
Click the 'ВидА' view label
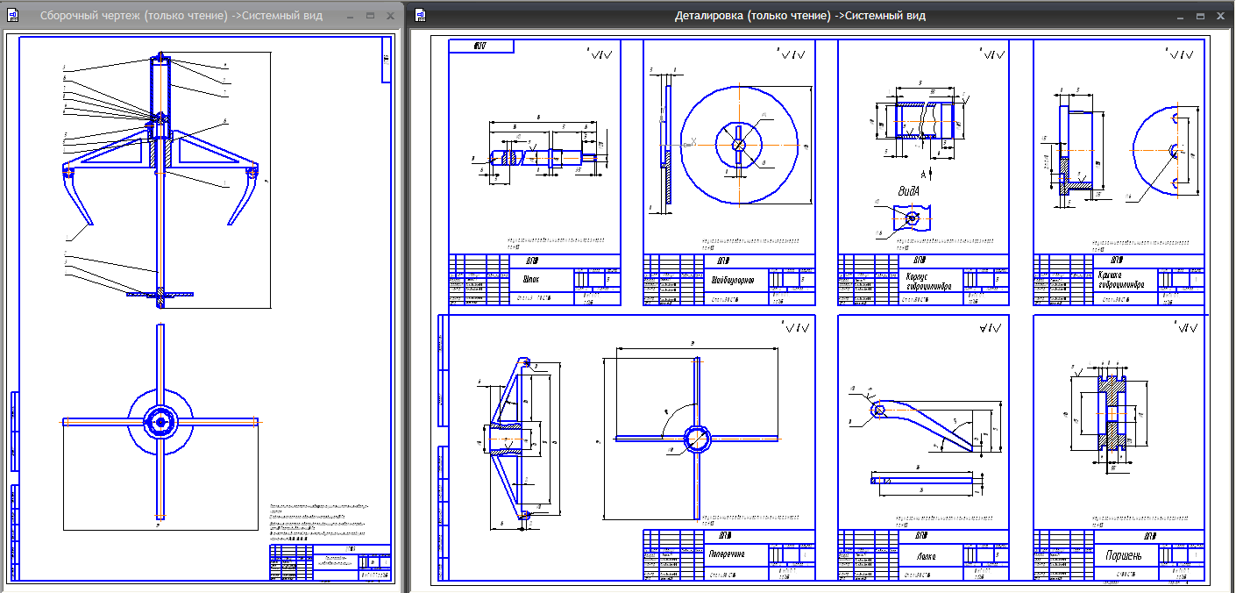[x=910, y=190]
